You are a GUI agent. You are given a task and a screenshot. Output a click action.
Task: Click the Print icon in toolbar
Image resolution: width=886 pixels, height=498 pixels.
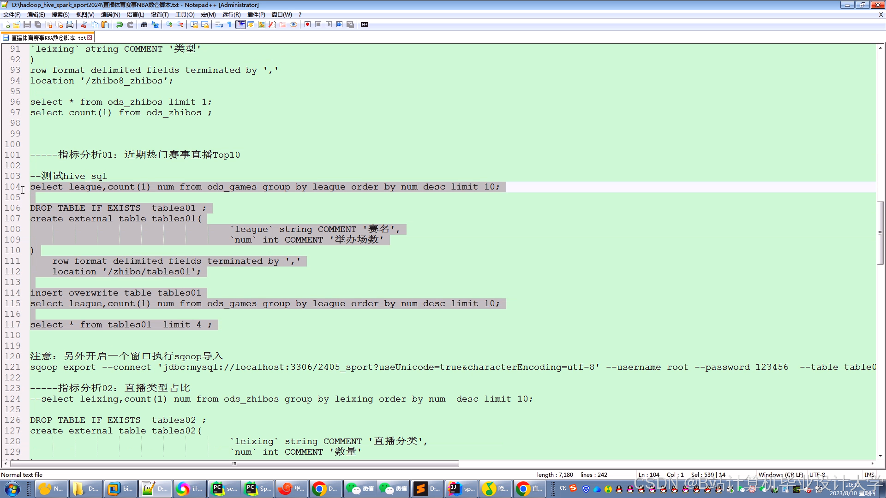point(70,24)
